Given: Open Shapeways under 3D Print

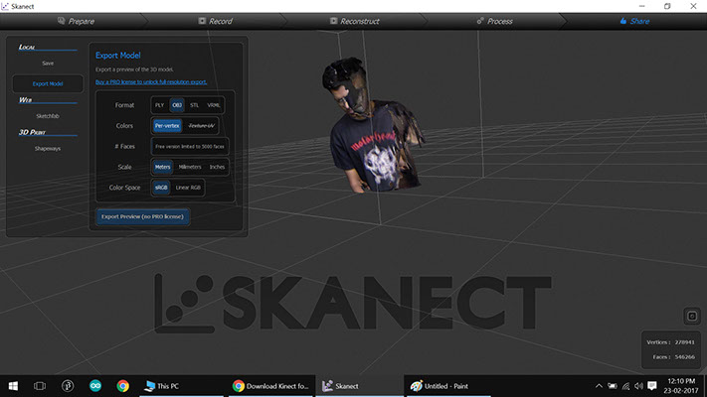Looking at the screenshot, I should (48, 149).
